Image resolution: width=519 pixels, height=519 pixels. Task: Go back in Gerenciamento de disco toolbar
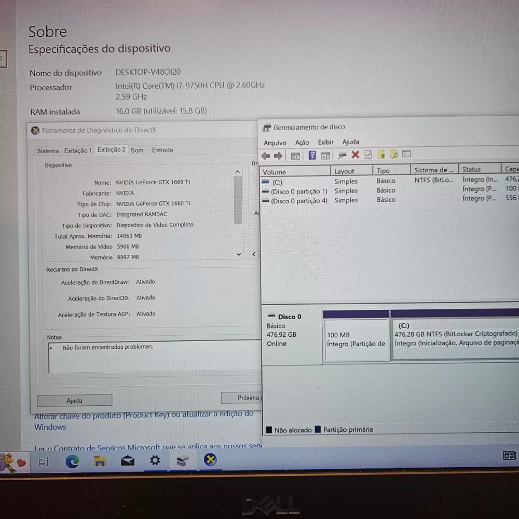(265, 156)
